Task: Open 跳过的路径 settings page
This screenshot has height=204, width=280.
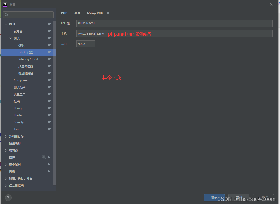Action: click(x=26, y=73)
